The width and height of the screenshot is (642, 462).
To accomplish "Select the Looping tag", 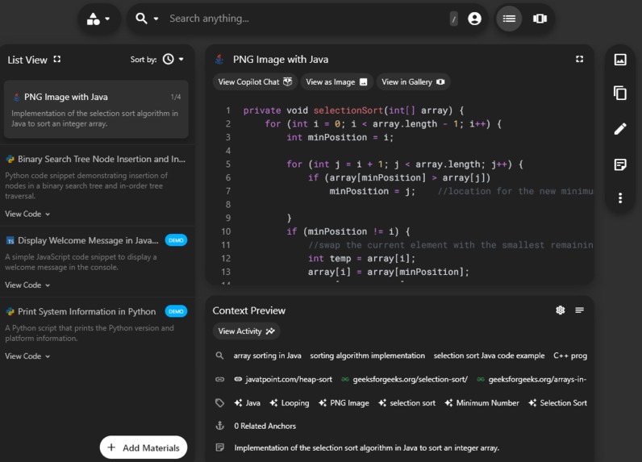I will click(290, 403).
